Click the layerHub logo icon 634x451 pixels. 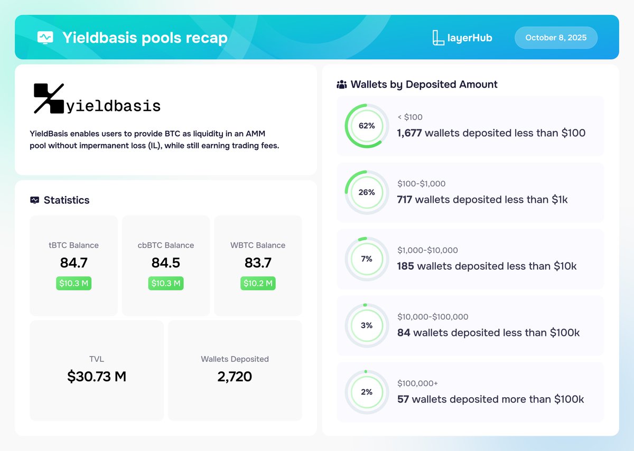(x=438, y=38)
